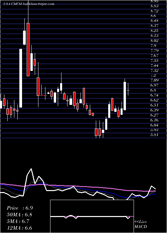Pick the 6.8 price axis value
The height and width of the screenshot is (233, 167).
(x=153, y=90)
